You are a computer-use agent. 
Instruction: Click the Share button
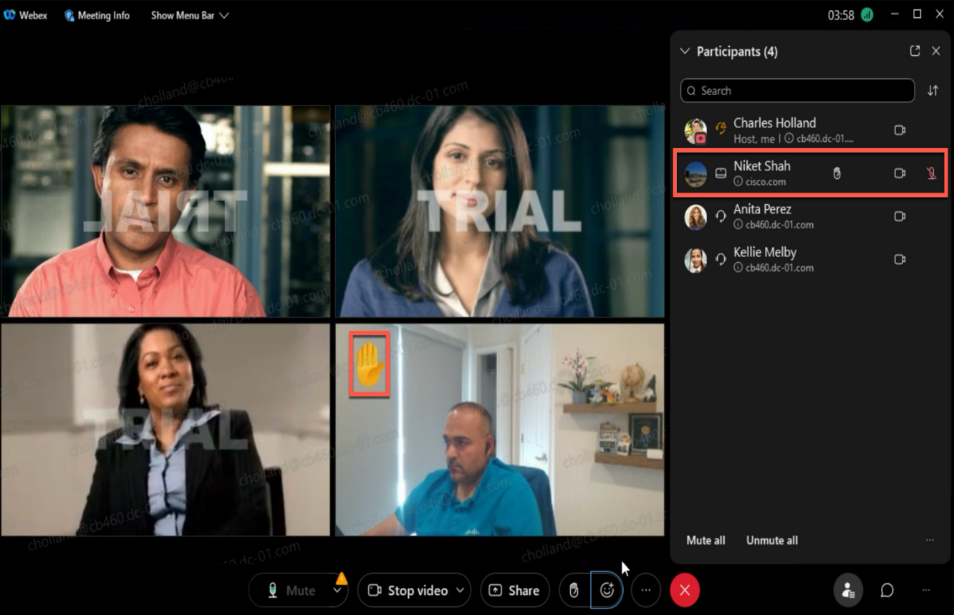(514, 591)
